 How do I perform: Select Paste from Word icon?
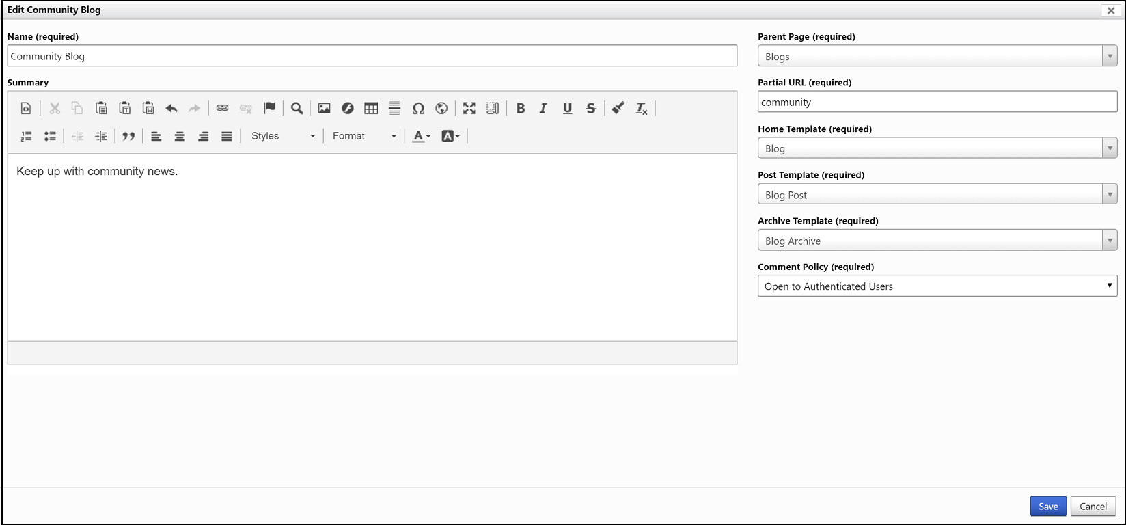point(148,108)
